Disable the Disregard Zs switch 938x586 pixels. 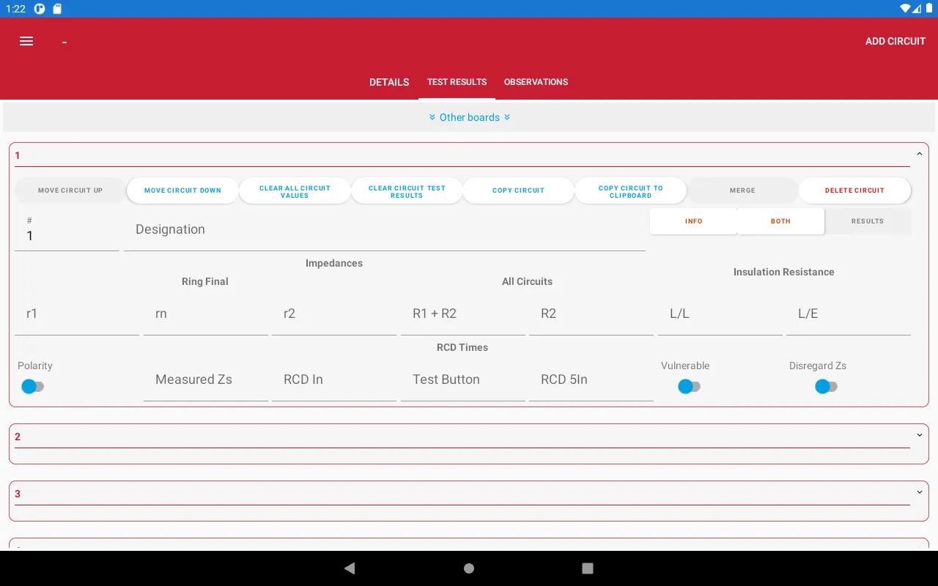tap(826, 386)
